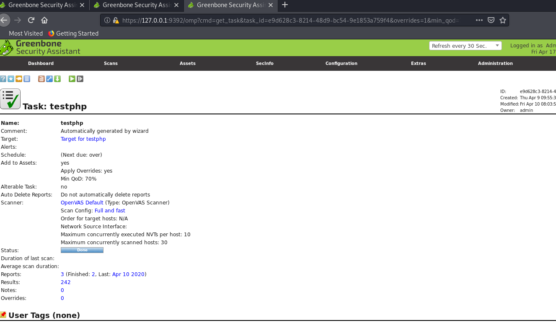Click the task list icon in toolbar
556x323 pixels.
click(27, 79)
